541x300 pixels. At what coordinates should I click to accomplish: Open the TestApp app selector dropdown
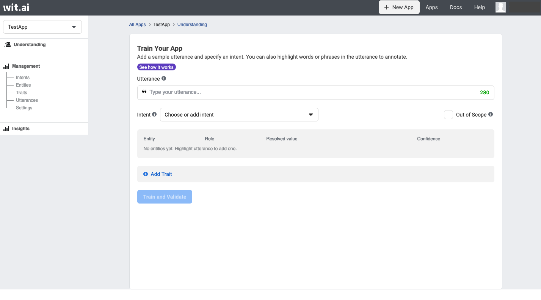coord(42,27)
